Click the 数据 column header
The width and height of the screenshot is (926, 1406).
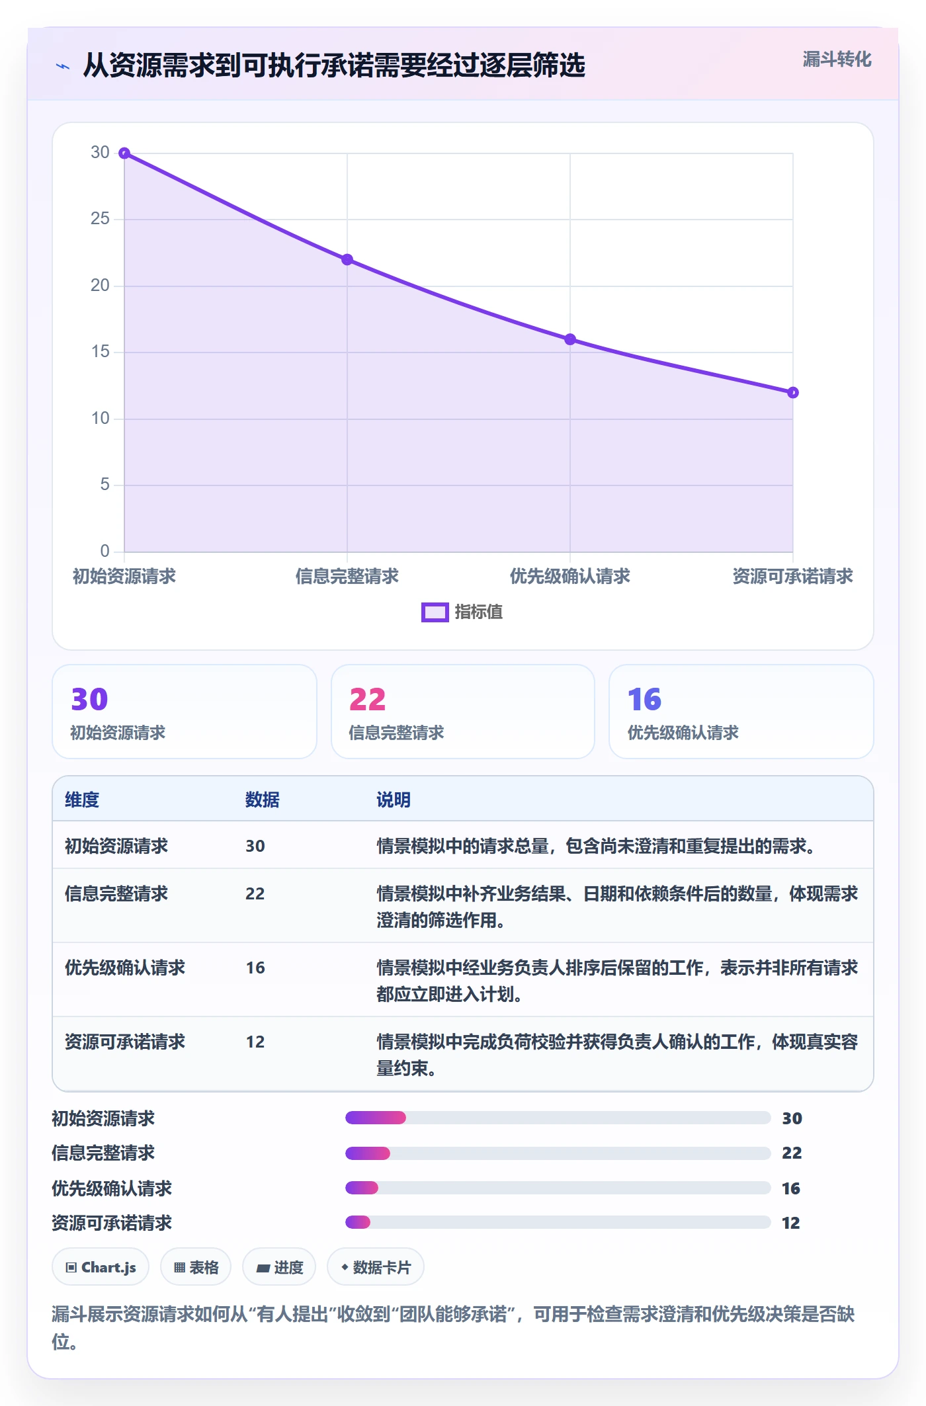(x=263, y=800)
